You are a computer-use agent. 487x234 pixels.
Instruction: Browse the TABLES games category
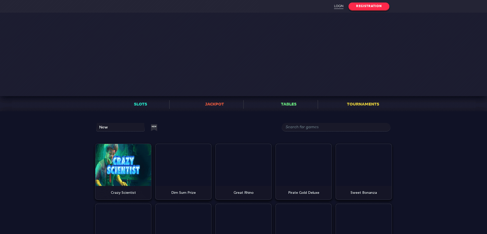(x=288, y=104)
